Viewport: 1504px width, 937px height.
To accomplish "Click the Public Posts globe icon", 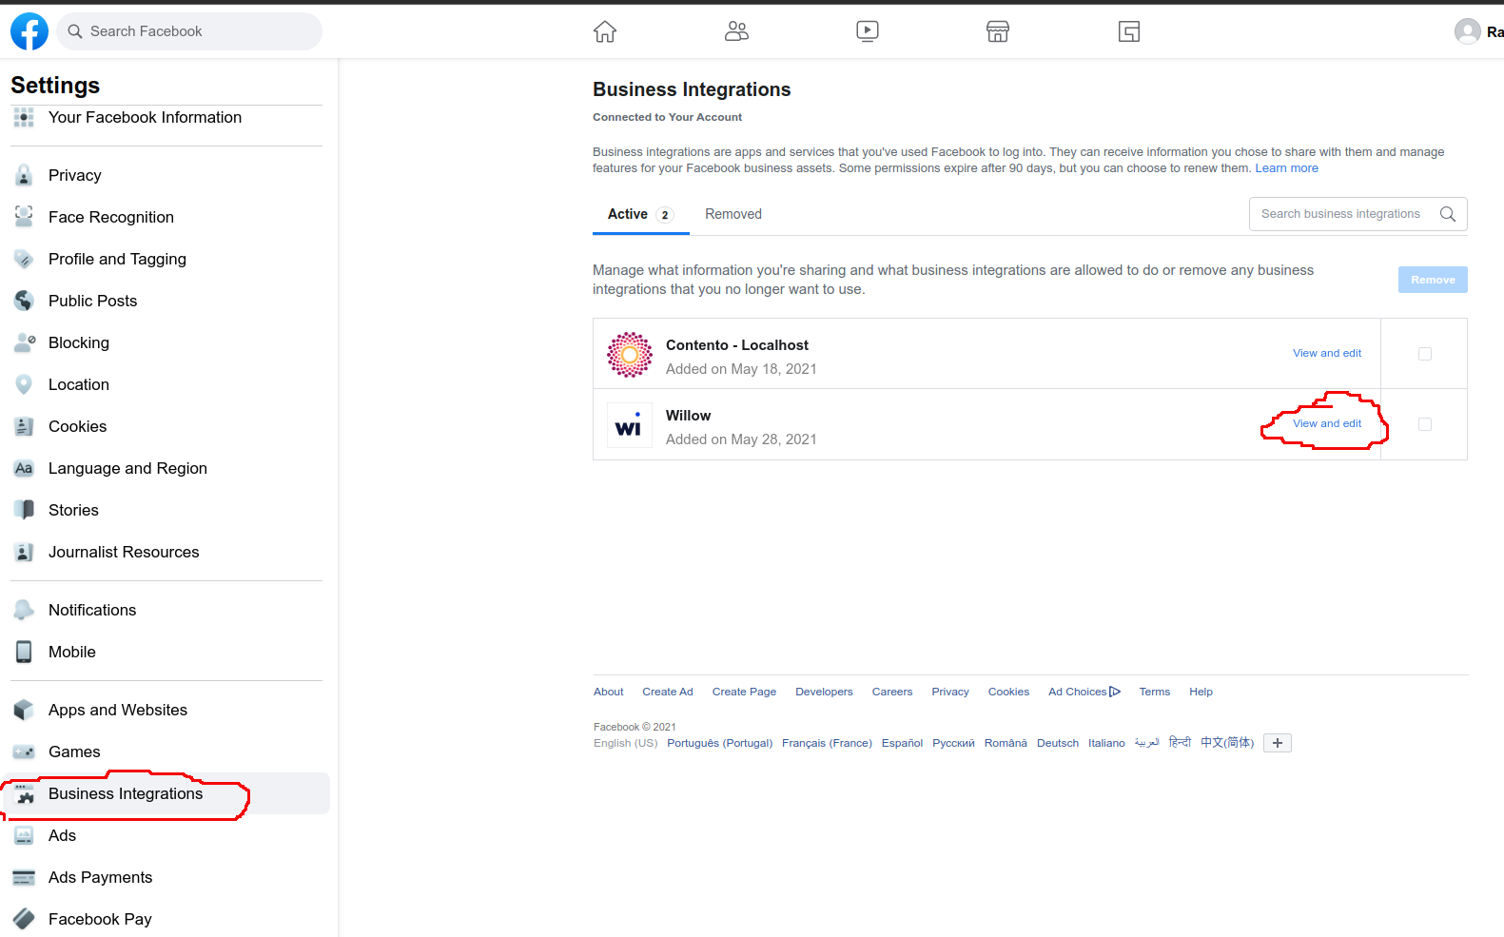I will pyautogui.click(x=24, y=301).
